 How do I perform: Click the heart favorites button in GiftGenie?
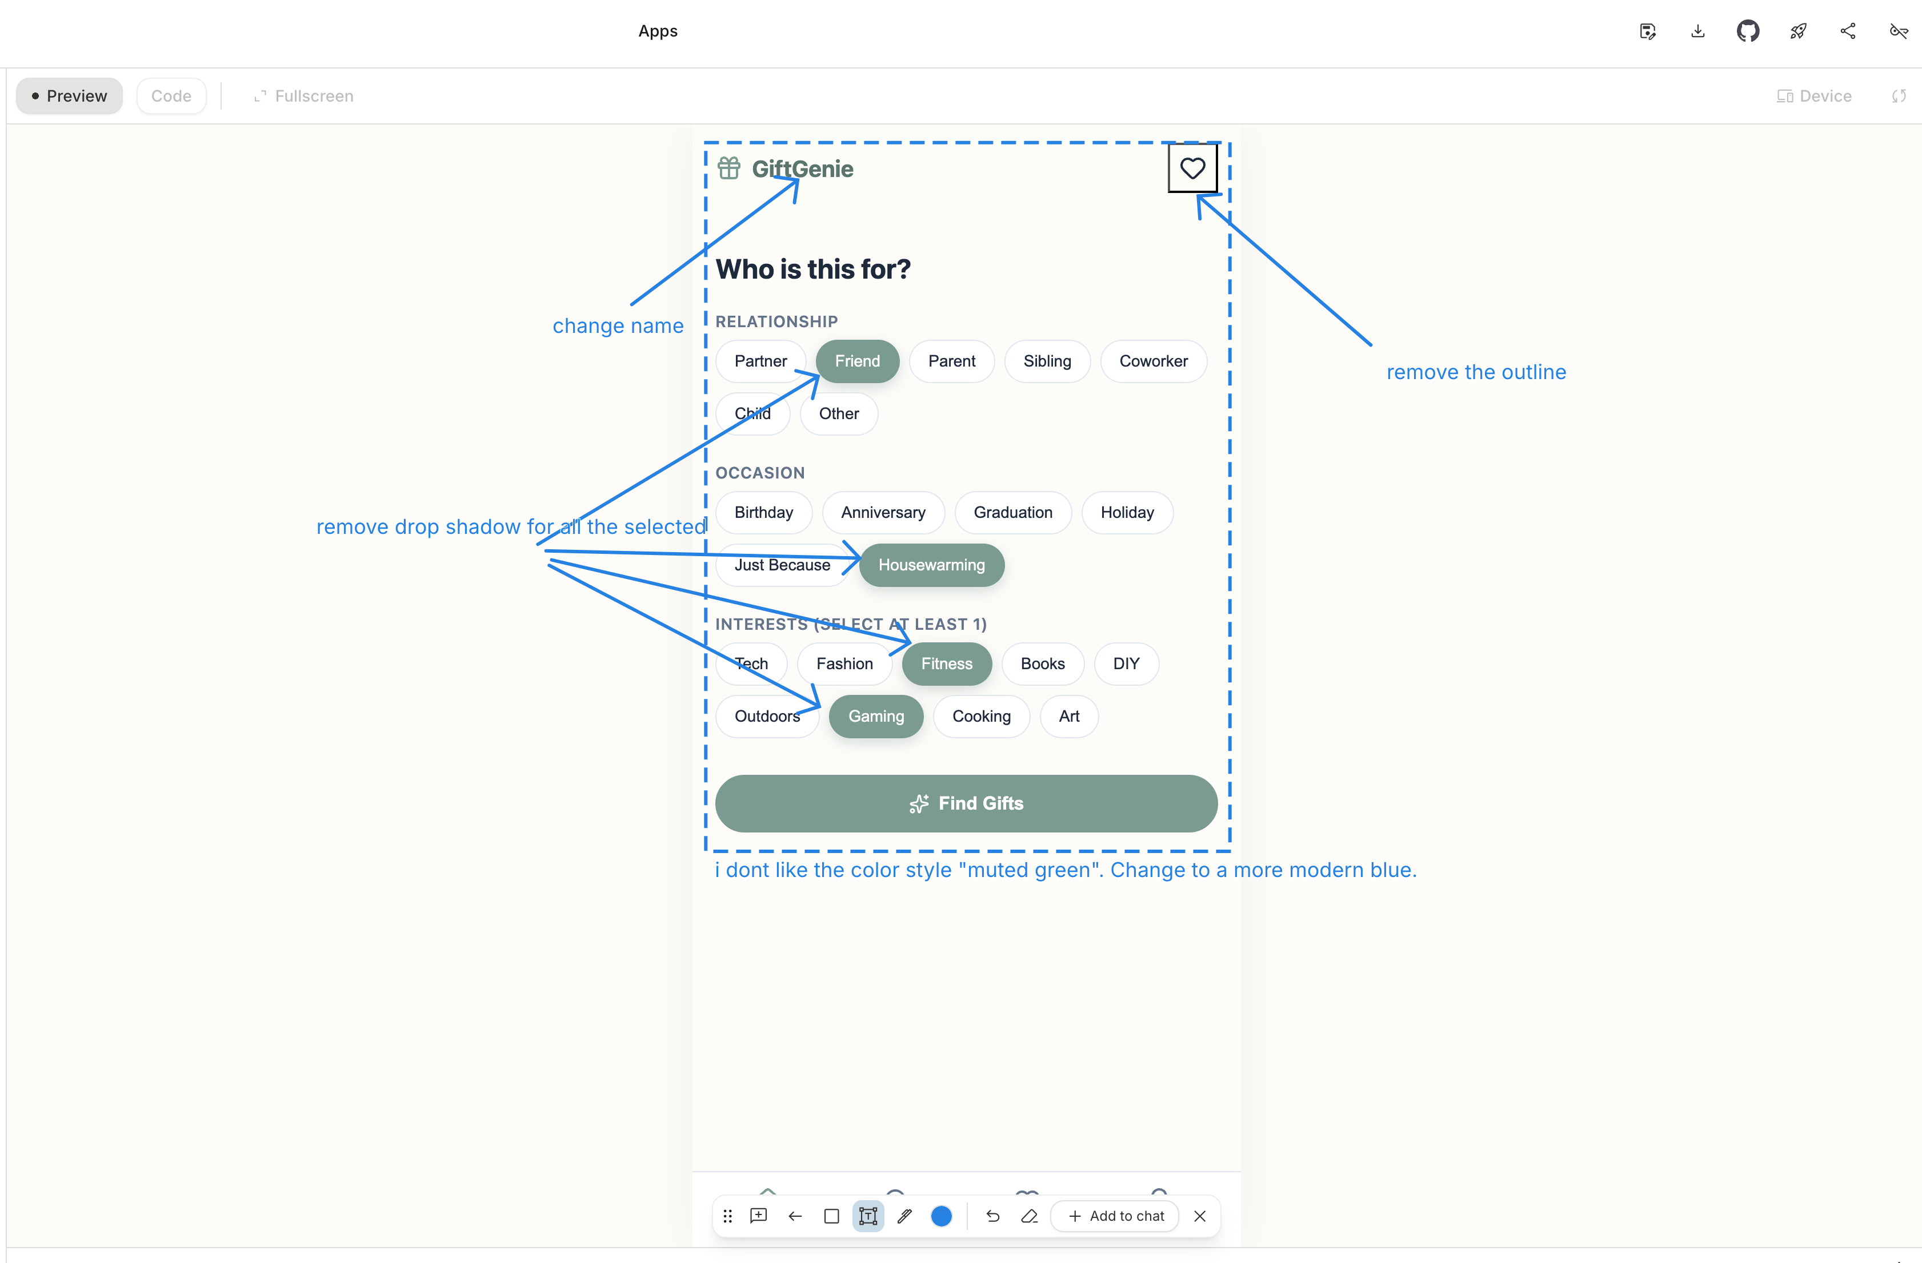(x=1192, y=168)
